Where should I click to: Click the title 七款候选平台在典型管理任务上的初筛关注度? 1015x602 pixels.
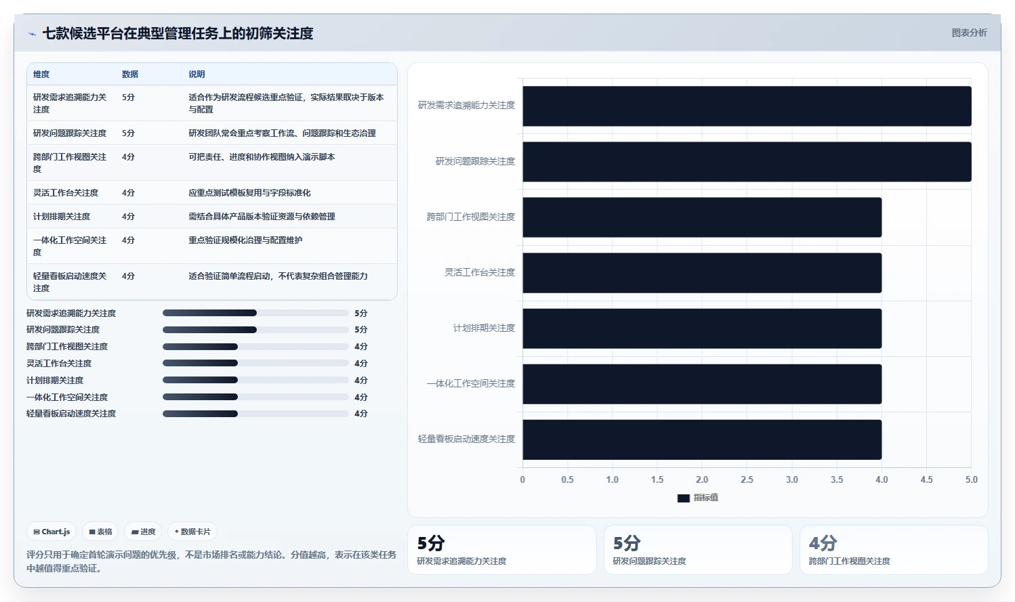(x=178, y=33)
